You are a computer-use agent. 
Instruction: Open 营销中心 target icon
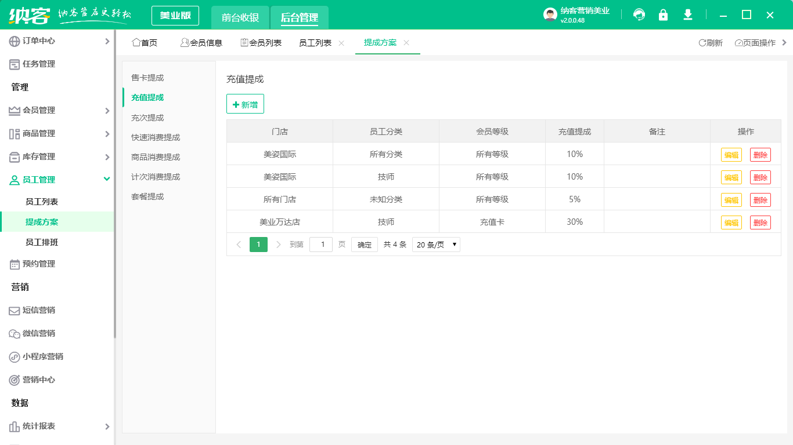[15, 380]
